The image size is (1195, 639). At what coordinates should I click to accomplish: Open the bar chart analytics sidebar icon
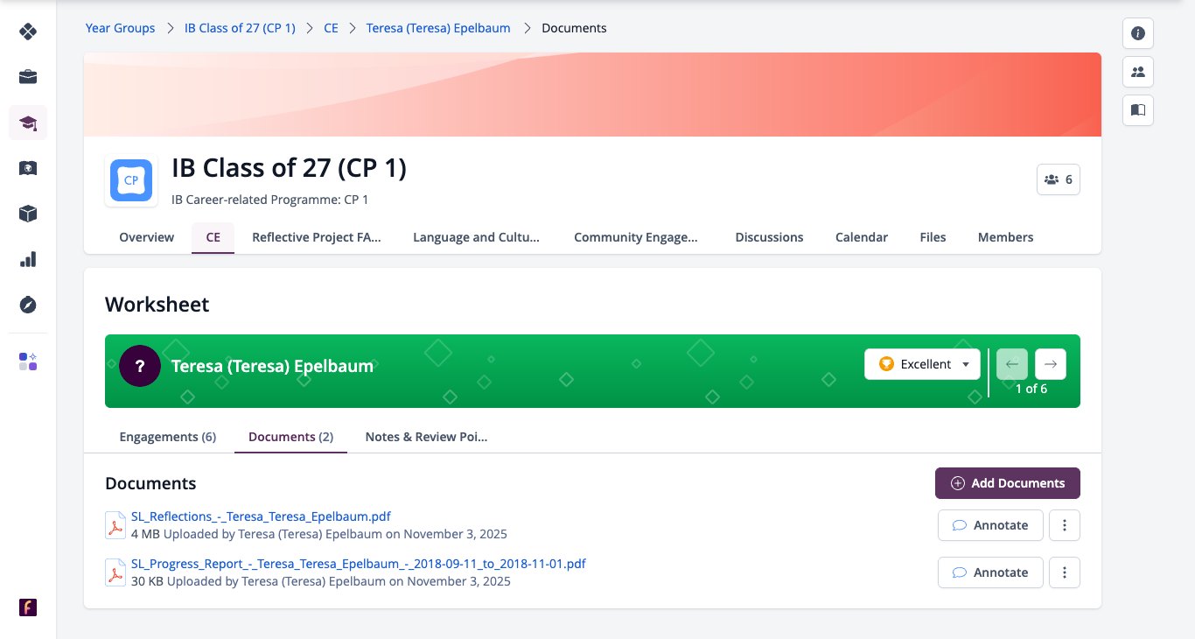tap(28, 259)
